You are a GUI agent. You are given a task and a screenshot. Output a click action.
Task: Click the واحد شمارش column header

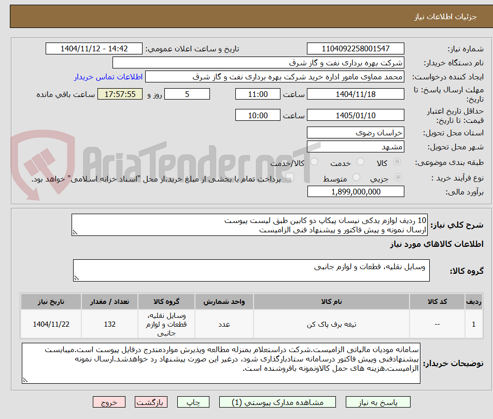(224, 302)
